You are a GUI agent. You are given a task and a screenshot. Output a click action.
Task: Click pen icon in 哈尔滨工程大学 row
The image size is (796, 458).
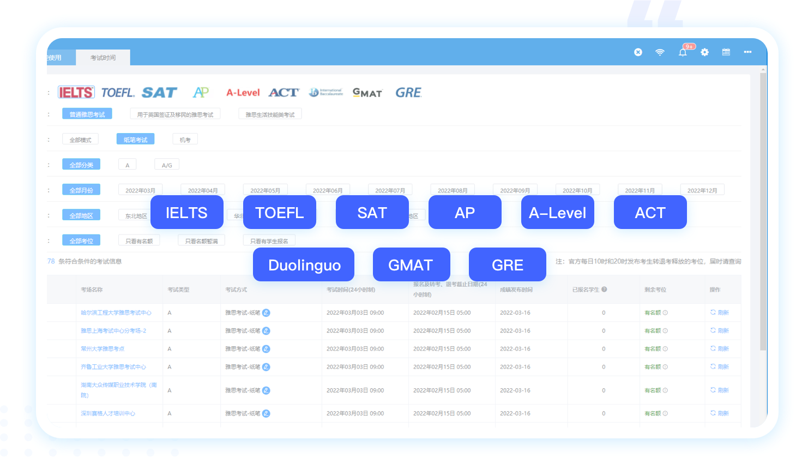click(x=266, y=313)
